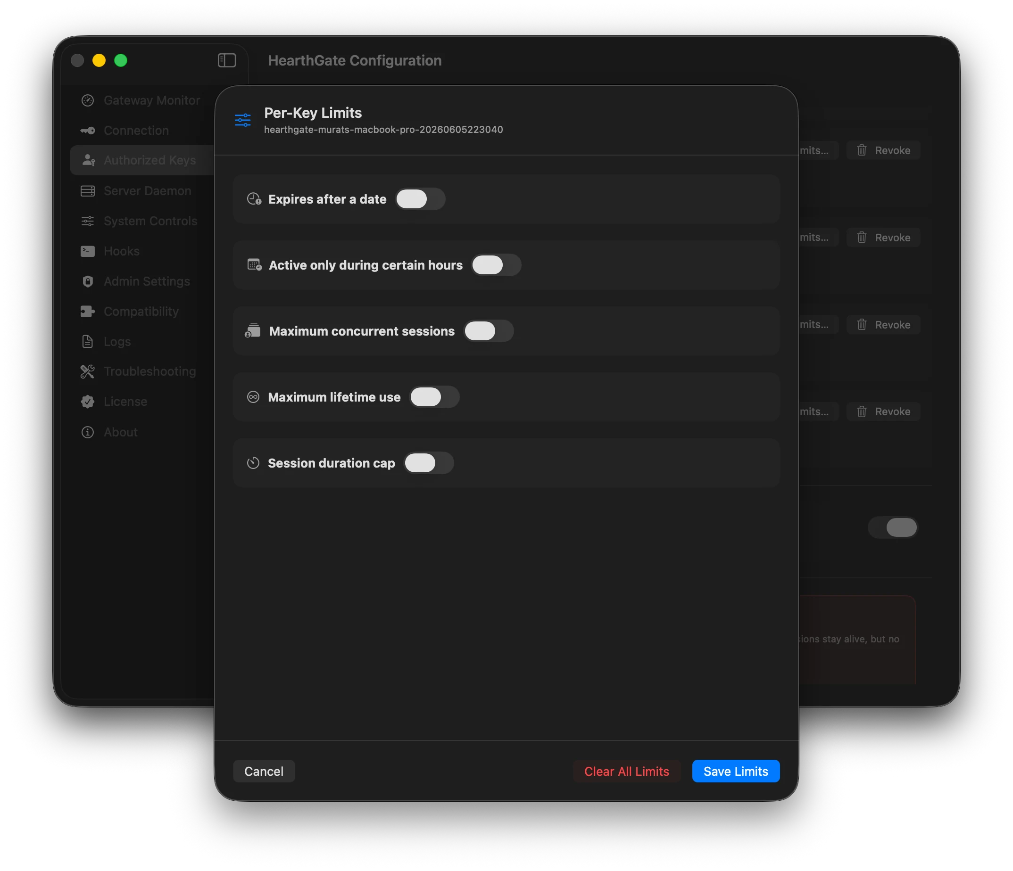1013x871 pixels.
Task: Click the timer icon beside Session duration cap
Action: (253, 463)
